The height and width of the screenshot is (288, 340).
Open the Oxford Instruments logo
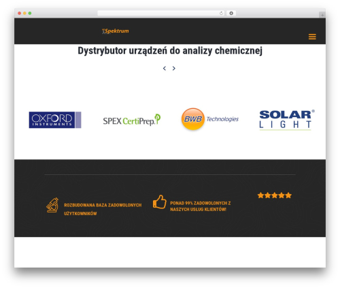55,120
